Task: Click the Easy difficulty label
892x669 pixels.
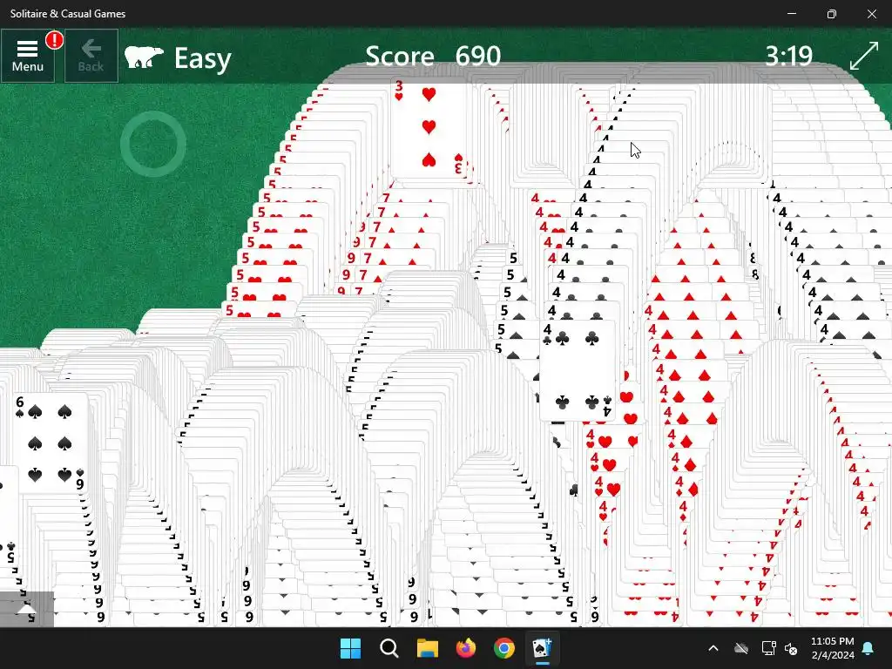Action: pos(202,58)
